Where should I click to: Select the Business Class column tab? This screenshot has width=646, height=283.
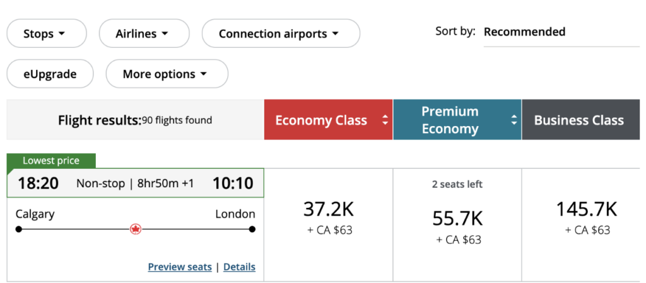(x=578, y=120)
